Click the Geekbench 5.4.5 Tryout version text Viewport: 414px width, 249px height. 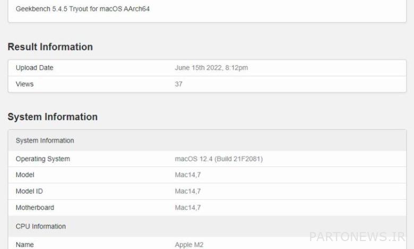83,9
